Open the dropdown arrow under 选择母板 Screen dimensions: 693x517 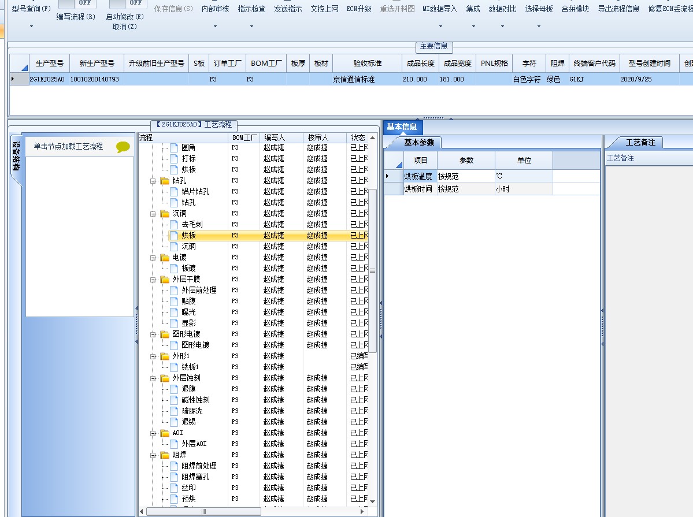point(539,27)
